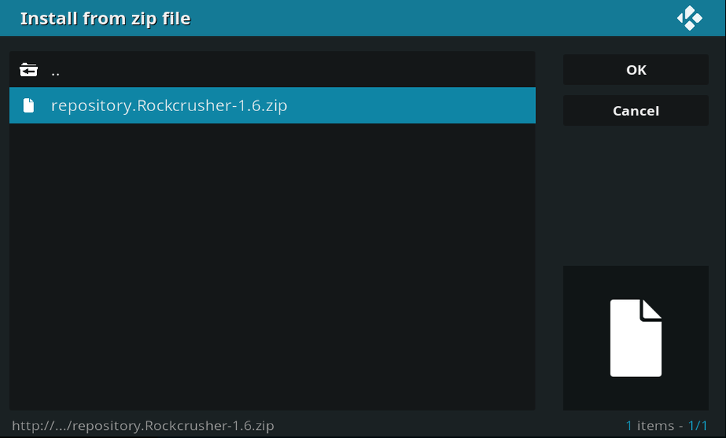
Task: Go up via the '..' entry
Action: pos(55,72)
